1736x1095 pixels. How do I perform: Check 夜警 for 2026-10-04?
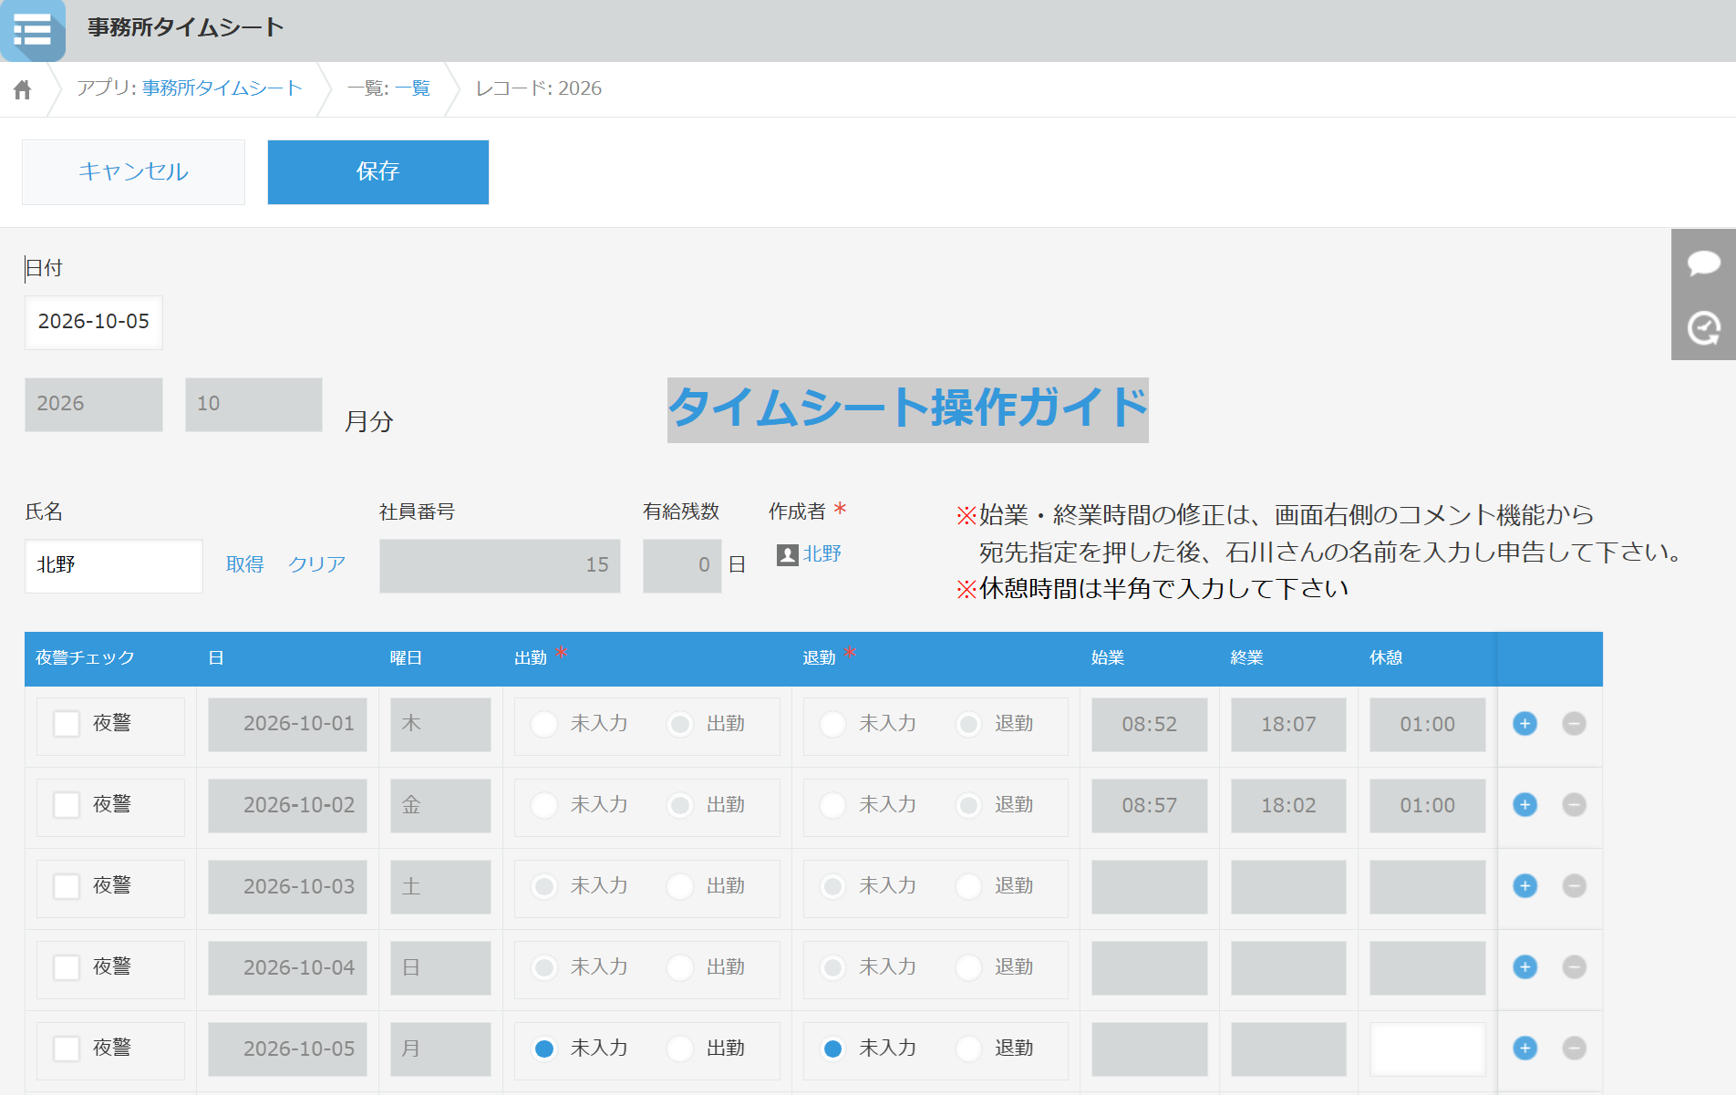click(x=67, y=967)
